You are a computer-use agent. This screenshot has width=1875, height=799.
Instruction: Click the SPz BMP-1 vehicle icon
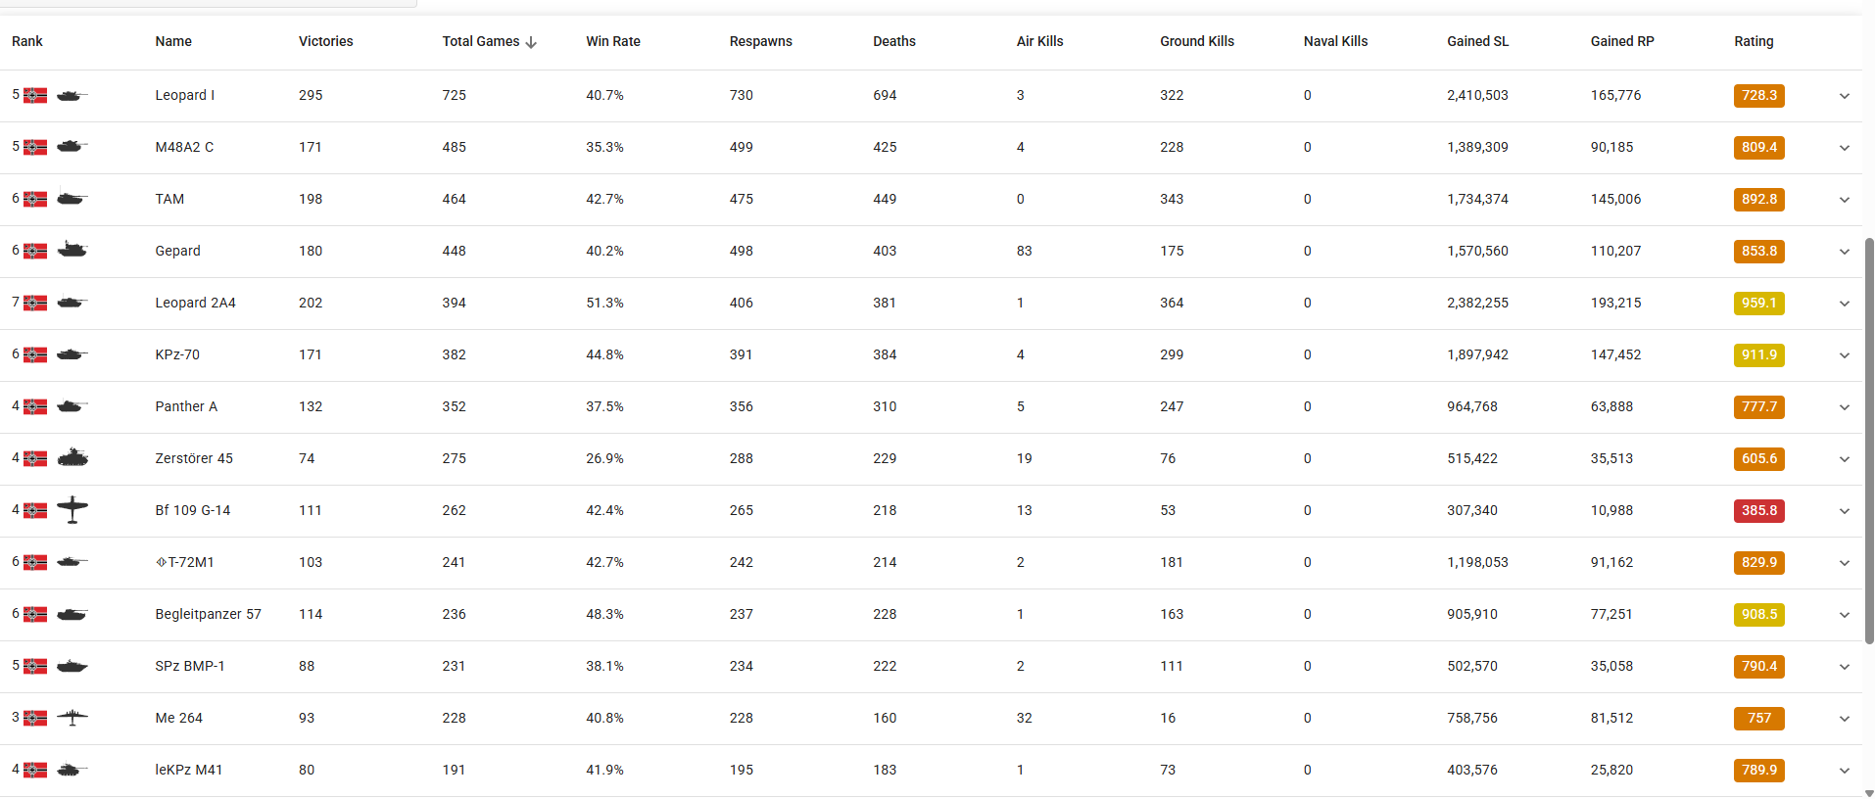pos(72,666)
